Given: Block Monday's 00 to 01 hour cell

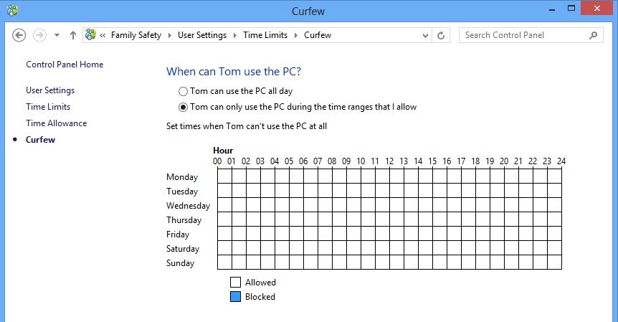Looking at the screenshot, I should (224, 176).
